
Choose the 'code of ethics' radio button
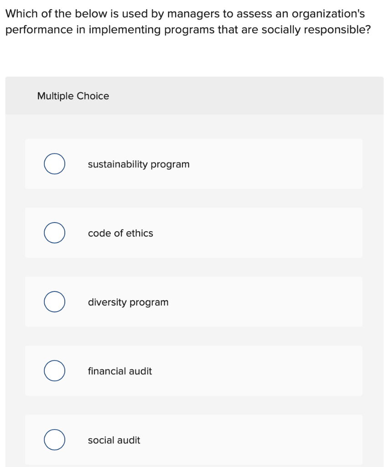(x=54, y=233)
